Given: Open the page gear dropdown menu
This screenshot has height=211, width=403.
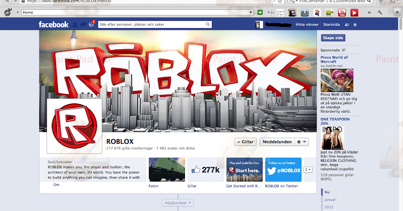Looking at the screenshot, I should [x=301, y=142].
